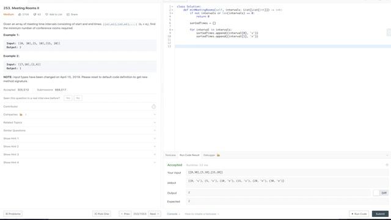Answer Yes to seen in interview
Image resolution: width=391 pixels, height=220 pixels.
[x=68, y=98]
